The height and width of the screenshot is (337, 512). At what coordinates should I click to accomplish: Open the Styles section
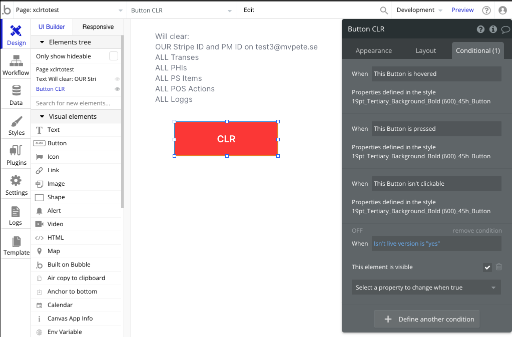pyautogui.click(x=16, y=125)
